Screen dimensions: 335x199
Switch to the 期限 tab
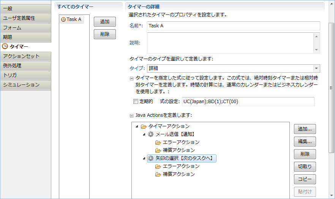click(26, 37)
